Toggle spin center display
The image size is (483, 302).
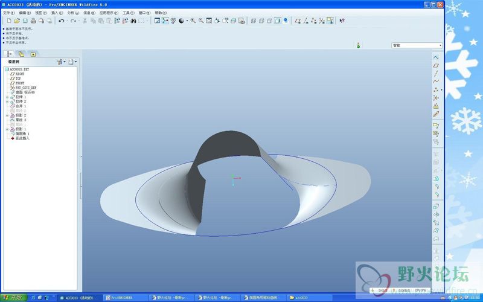(165, 21)
